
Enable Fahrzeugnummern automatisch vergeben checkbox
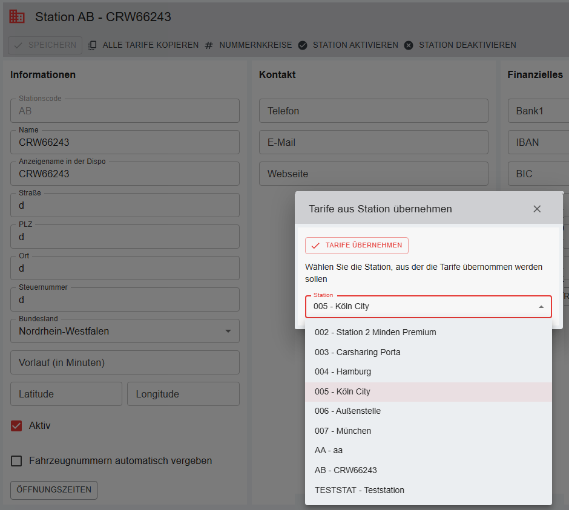click(16, 461)
